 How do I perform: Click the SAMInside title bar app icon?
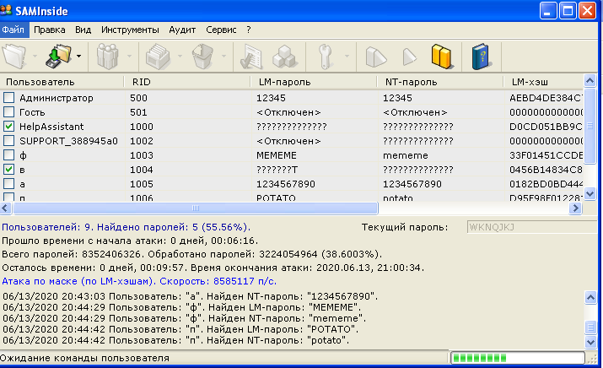coord(6,10)
